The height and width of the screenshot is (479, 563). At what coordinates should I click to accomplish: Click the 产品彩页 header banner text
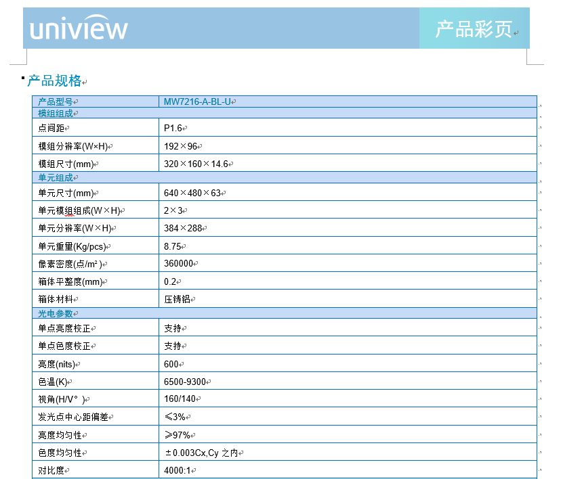tap(473, 29)
